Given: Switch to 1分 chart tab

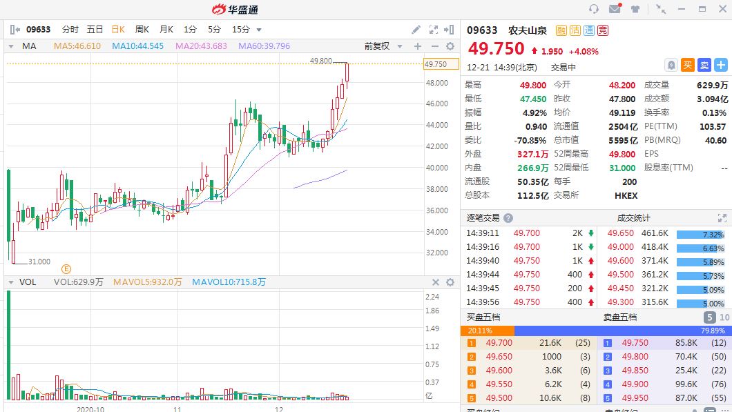Looking at the screenshot, I should pyautogui.click(x=190, y=30).
